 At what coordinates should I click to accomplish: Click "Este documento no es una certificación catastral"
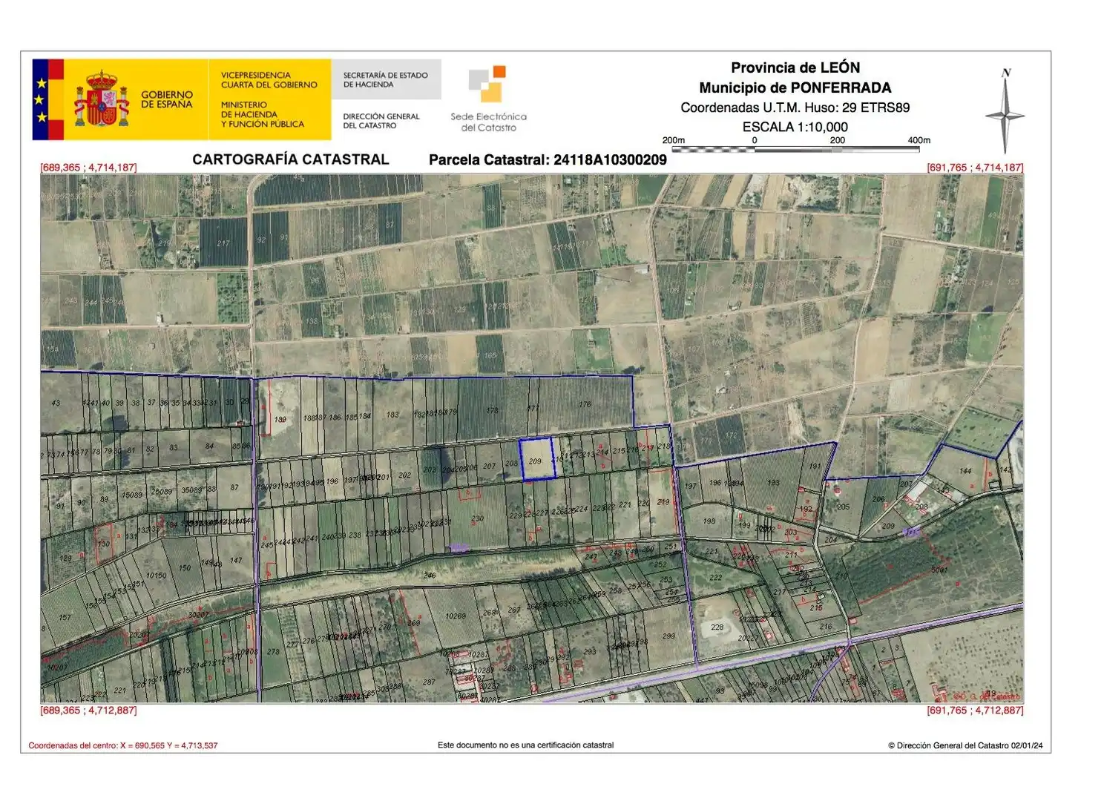click(525, 745)
